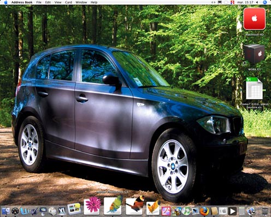Launch the pink flower Adobe app
Screen dimensions: 271x217
point(93,205)
